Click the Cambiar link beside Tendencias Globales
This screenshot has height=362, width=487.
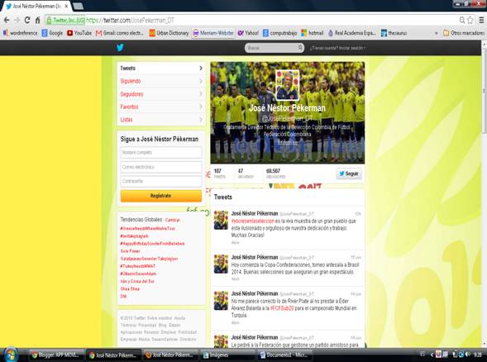pyautogui.click(x=172, y=220)
